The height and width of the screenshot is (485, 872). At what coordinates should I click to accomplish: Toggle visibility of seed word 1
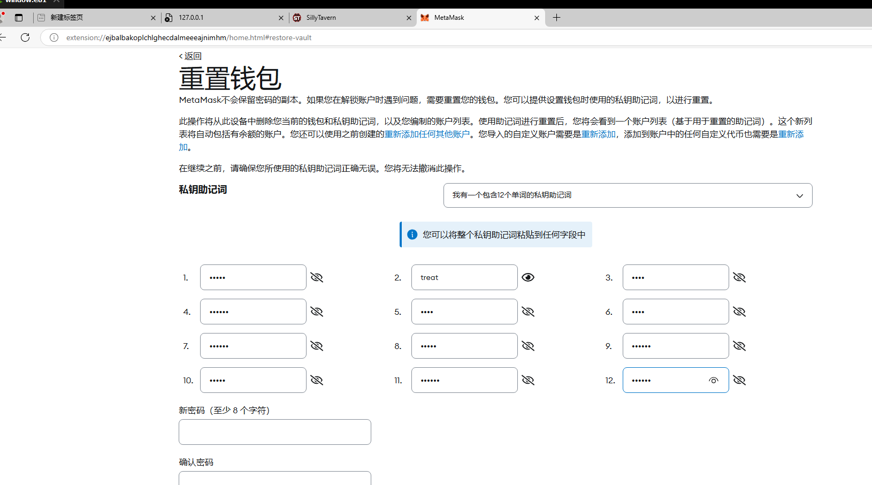pos(317,277)
